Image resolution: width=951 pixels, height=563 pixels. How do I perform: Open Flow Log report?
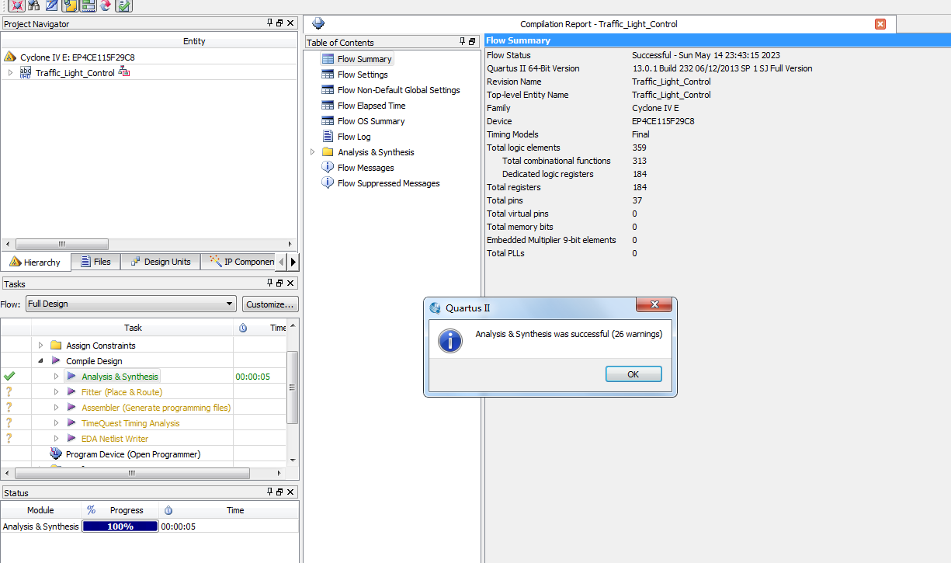coord(354,137)
